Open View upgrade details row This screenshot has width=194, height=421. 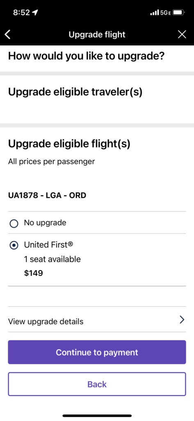pos(97,319)
